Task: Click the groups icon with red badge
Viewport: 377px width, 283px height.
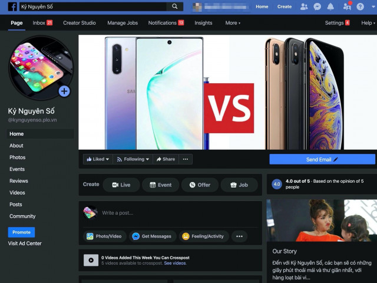Action: [x=347, y=6]
